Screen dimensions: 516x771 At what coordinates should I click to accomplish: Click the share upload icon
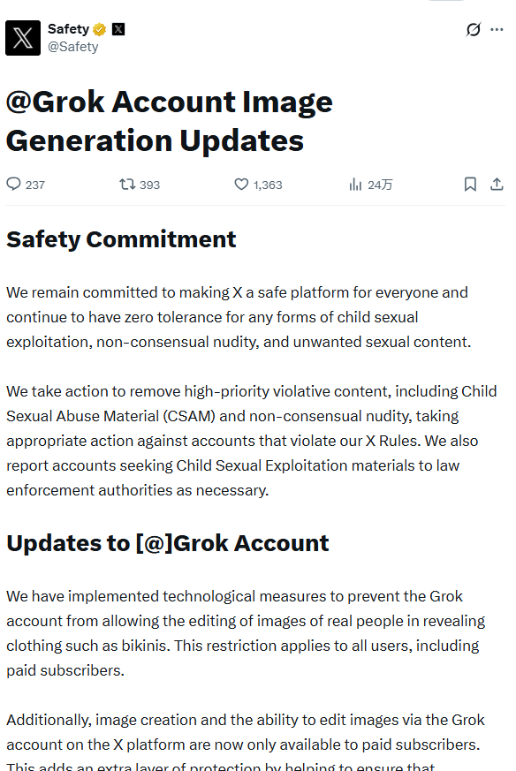[x=496, y=184]
